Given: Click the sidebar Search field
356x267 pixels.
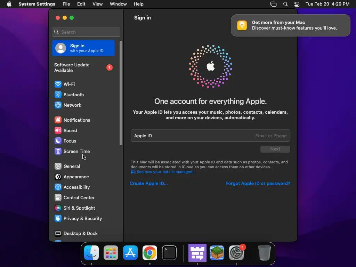Looking at the screenshot, I should point(86,32).
